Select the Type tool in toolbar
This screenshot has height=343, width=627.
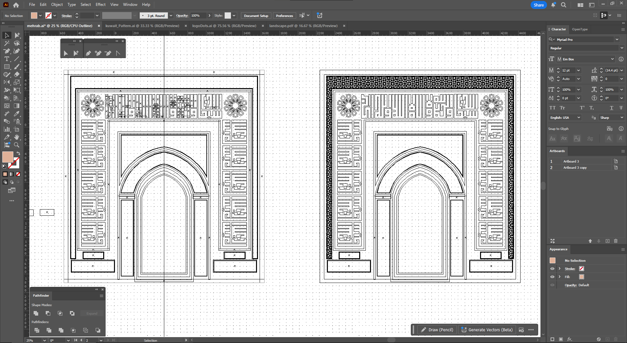[x=7, y=59]
